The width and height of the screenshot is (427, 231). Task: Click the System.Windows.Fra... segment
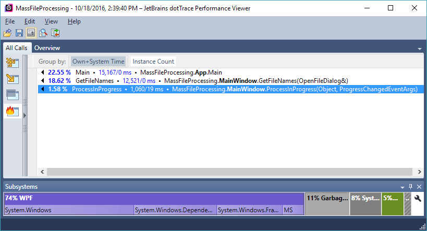coord(249,210)
